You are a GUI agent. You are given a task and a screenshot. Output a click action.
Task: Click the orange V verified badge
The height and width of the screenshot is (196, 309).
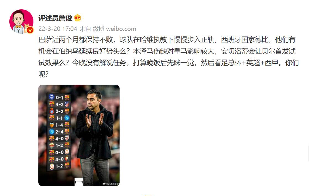[x=30, y=30]
